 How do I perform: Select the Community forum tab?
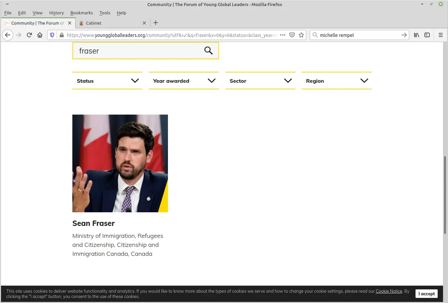pos(38,23)
